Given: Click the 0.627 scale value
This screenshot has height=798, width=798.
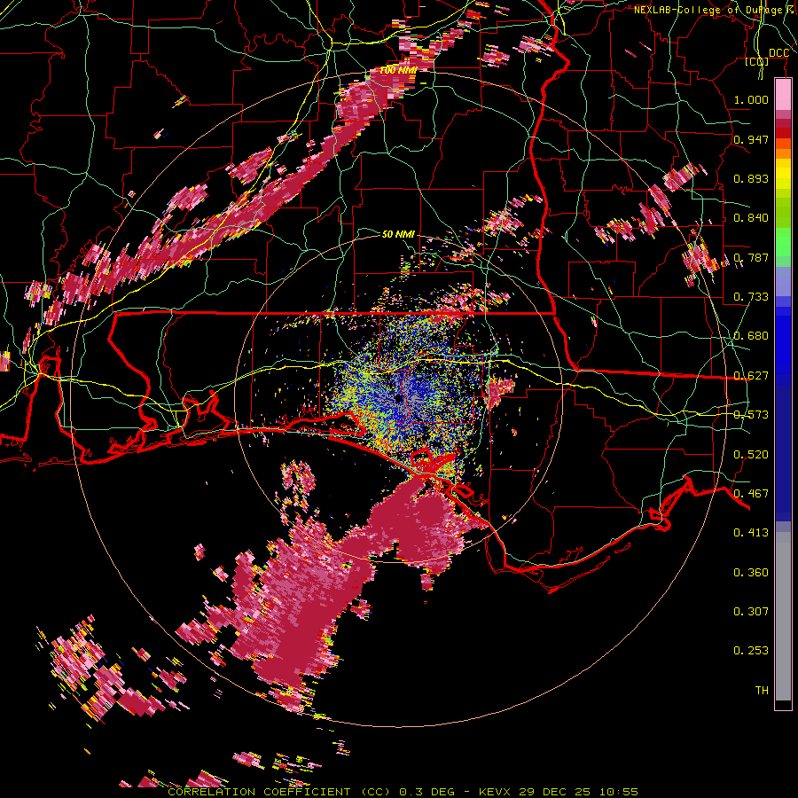Looking at the screenshot, I should coord(751,376).
